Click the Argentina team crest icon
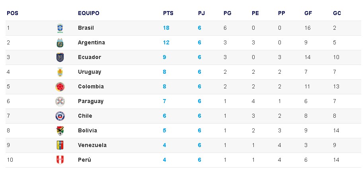This screenshot has width=364, height=172. pos(60,43)
